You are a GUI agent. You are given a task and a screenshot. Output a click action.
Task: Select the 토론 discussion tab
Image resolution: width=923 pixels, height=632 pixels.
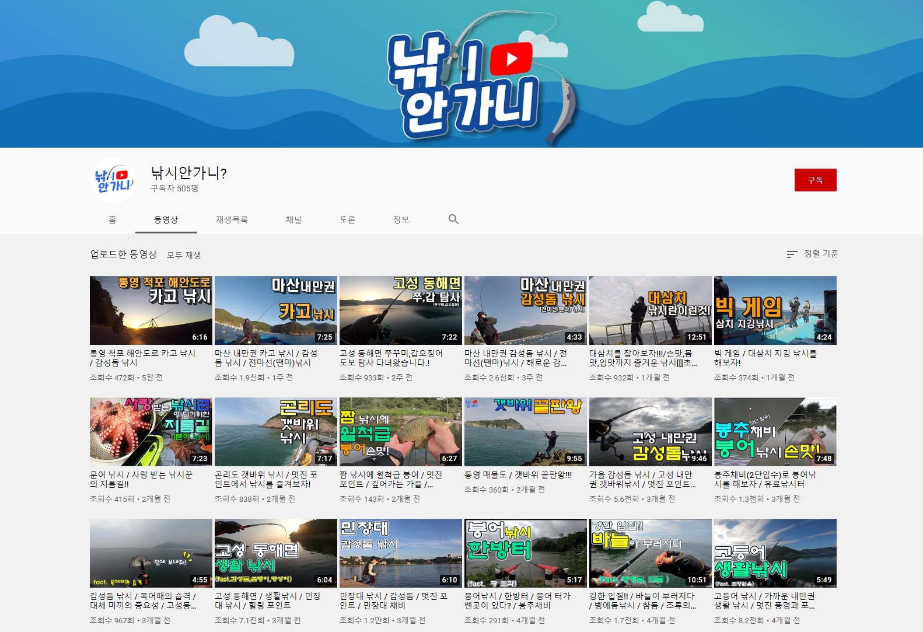(347, 219)
